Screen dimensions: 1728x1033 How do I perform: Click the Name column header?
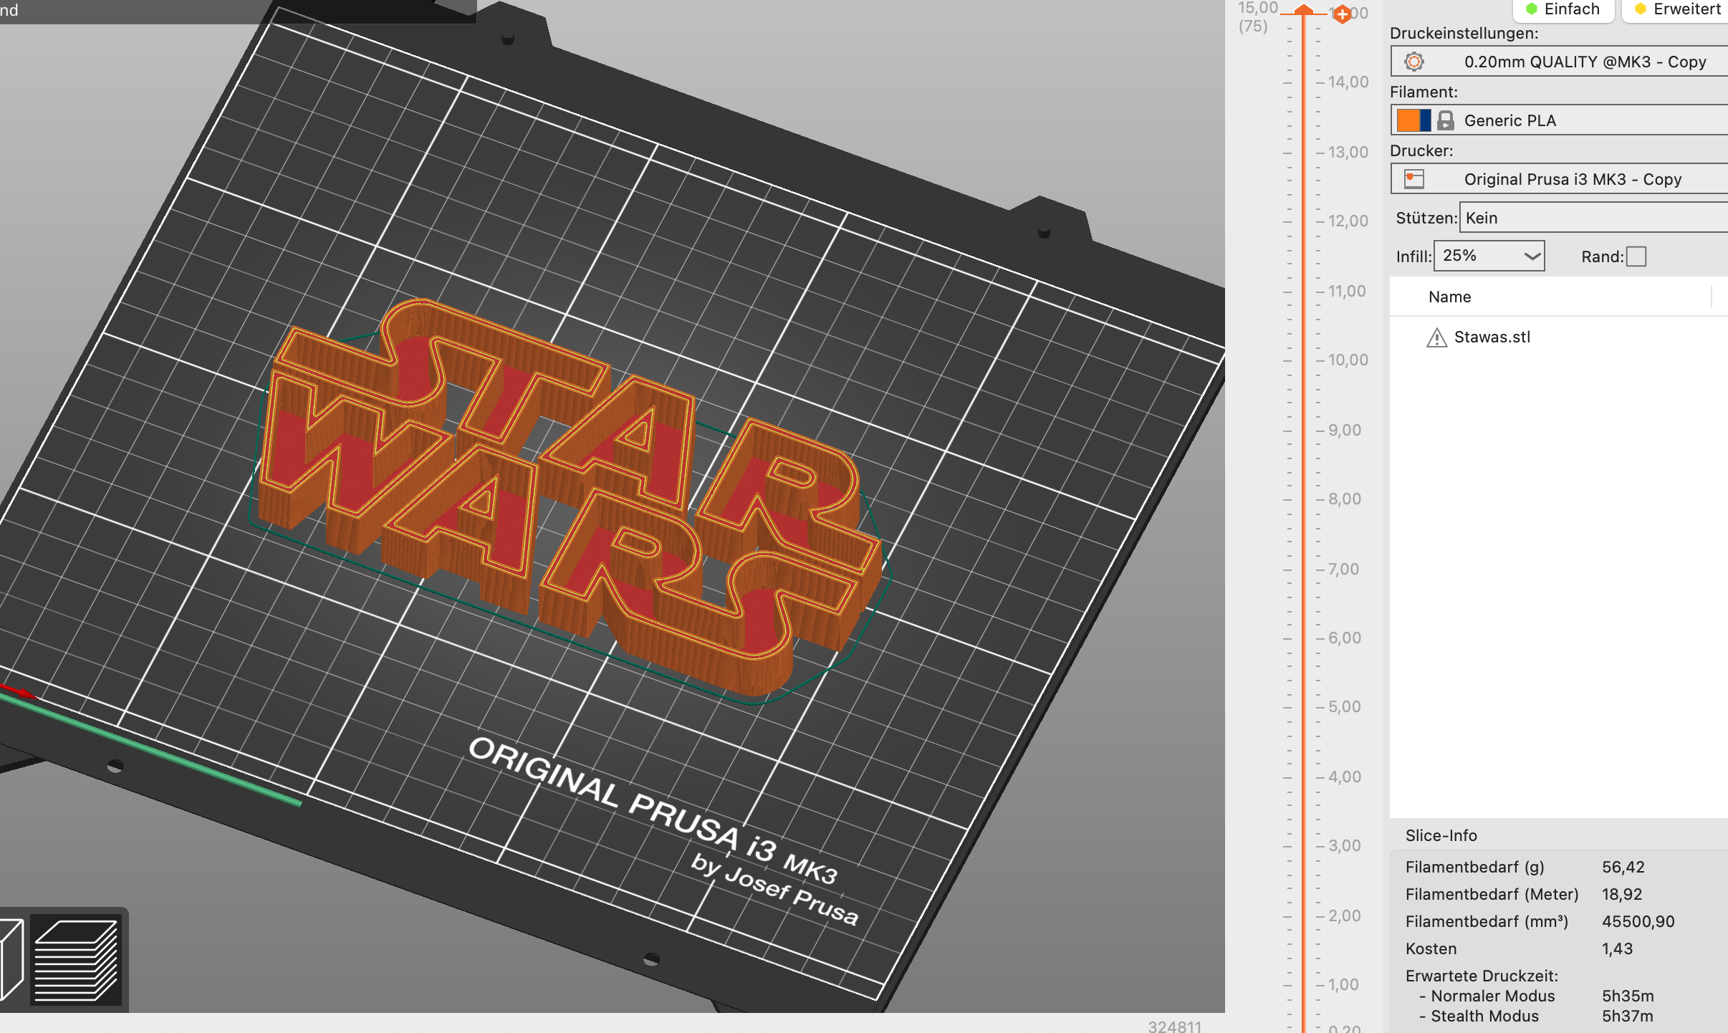coord(1449,297)
